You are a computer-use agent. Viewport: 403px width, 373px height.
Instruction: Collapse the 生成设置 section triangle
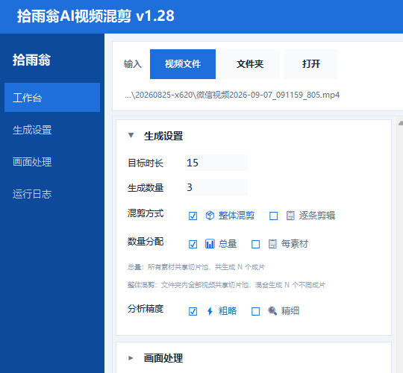pos(131,135)
